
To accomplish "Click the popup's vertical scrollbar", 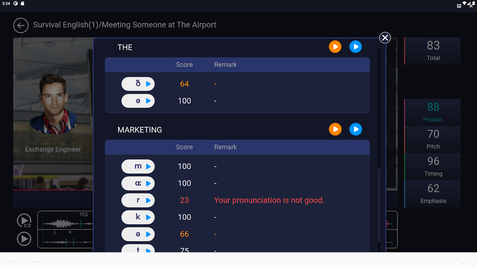I will tap(379, 204).
